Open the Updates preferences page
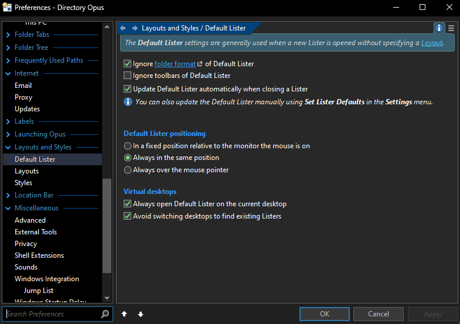The height and width of the screenshot is (324, 460). (53, 109)
